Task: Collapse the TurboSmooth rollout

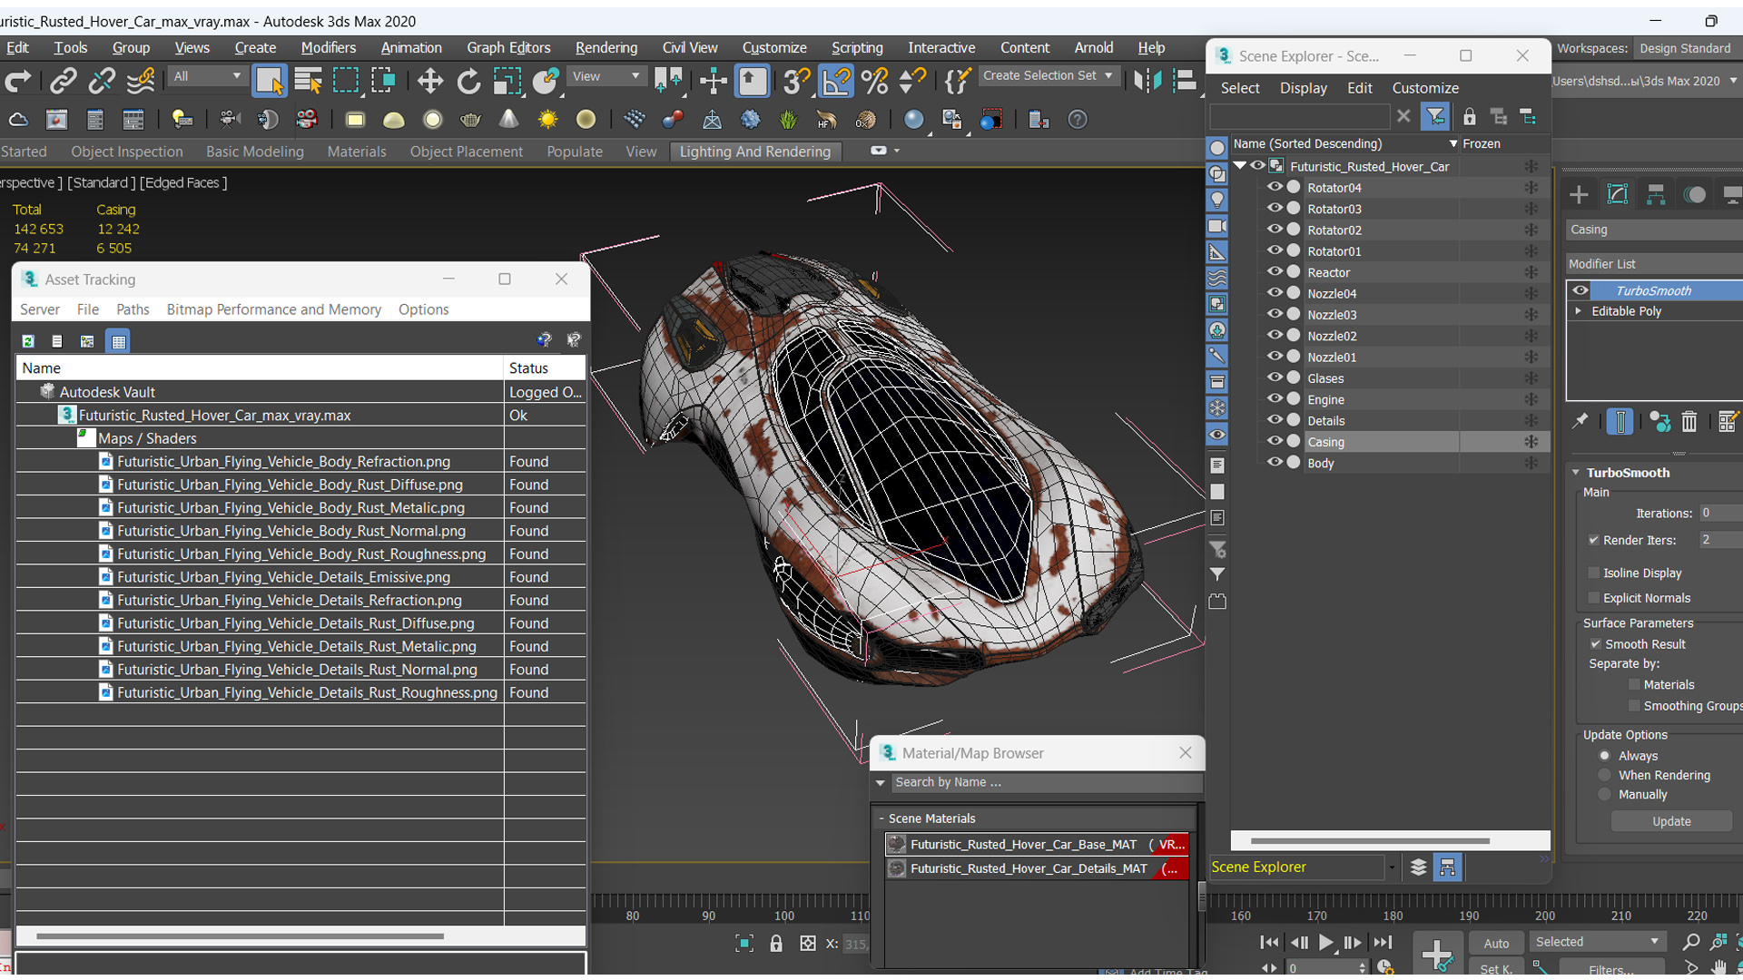Action: pyautogui.click(x=1576, y=473)
